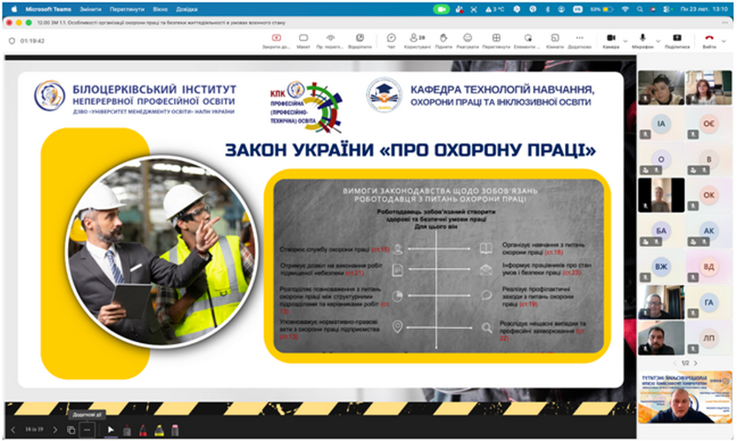Click the ОК participant tile
Image resolution: width=737 pixels, height=441 pixels.
(x=708, y=195)
